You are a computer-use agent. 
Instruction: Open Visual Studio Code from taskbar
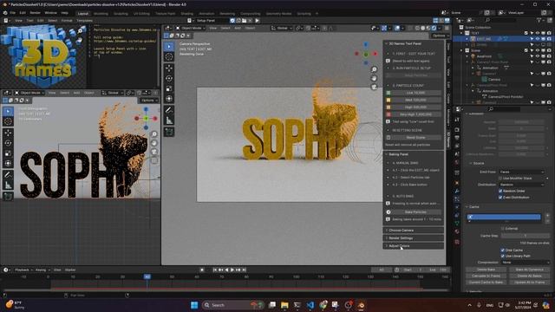click(310, 305)
